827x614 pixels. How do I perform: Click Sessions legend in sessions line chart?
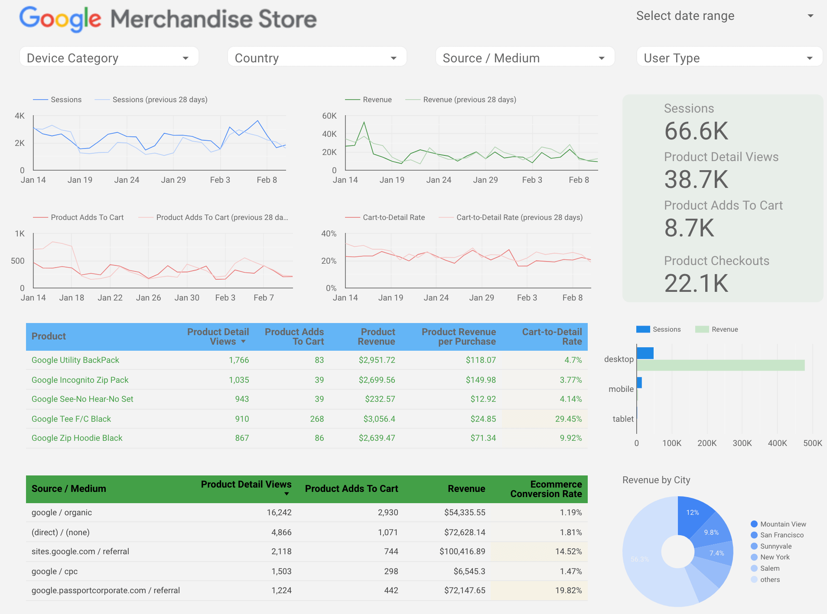(58, 100)
